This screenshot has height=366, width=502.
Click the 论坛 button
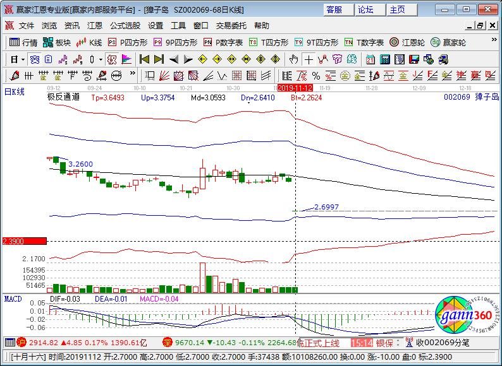tap(370, 10)
